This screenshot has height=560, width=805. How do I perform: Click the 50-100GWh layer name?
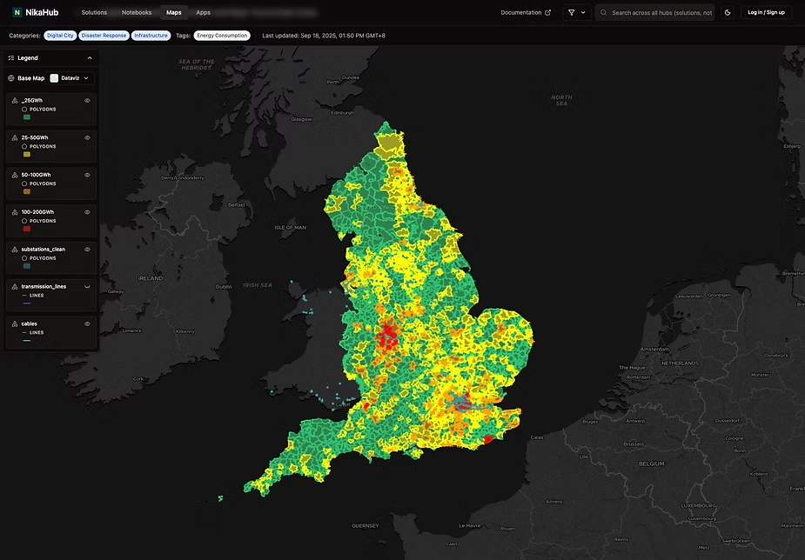(36, 175)
